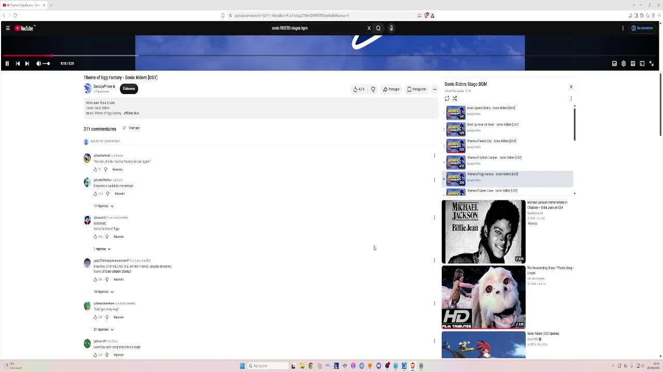Close the Sonic Riders Stage BGM playlist panel

[x=571, y=87]
